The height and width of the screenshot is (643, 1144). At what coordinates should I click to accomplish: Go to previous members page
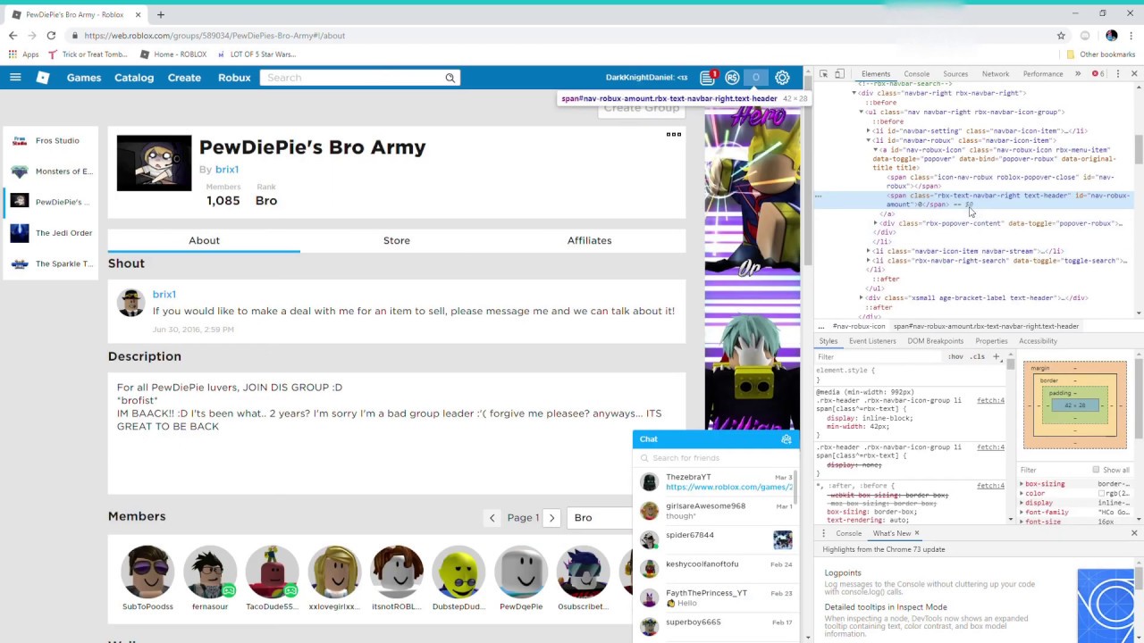point(492,518)
